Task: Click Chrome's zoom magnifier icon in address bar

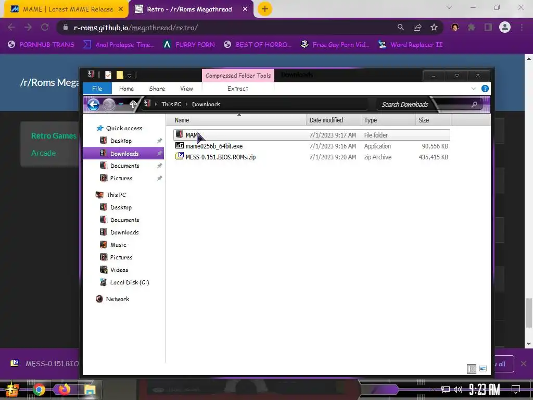Action: [x=401, y=27]
